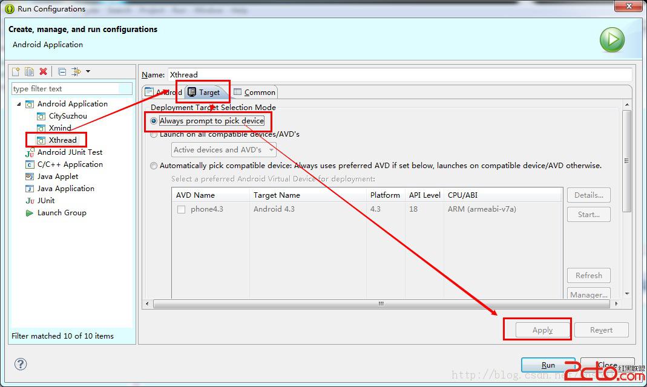This screenshot has height=387, width=647.
Task: Click the Launch Group green arrow icon
Action: [x=29, y=213]
